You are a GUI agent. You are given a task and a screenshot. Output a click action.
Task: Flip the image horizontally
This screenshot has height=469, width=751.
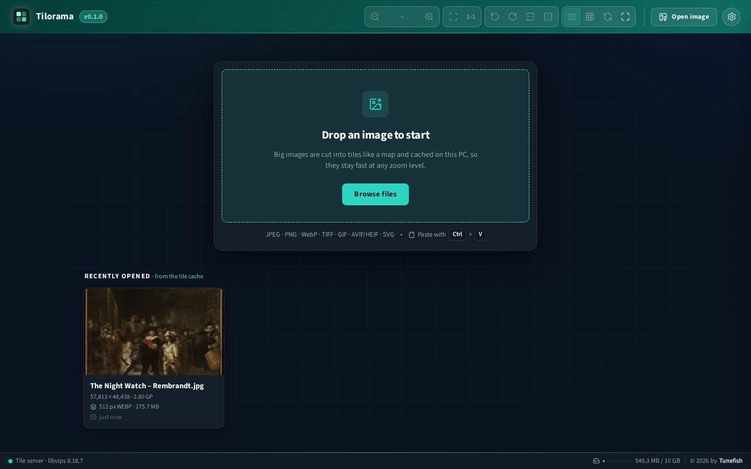coord(548,17)
